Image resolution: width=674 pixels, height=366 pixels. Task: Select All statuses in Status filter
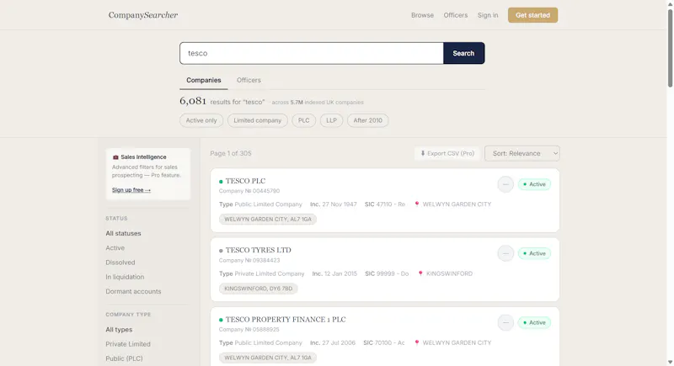pyautogui.click(x=123, y=233)
